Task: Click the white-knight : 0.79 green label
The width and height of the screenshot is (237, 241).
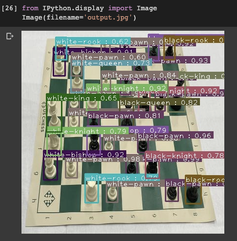Action: (x=88, y=131)
